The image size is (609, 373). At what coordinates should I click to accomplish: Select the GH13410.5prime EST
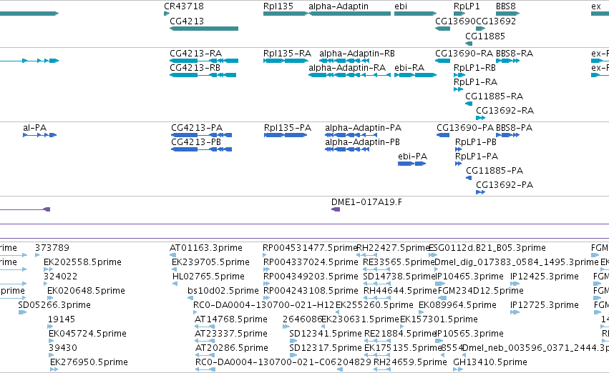pos(458,369)
